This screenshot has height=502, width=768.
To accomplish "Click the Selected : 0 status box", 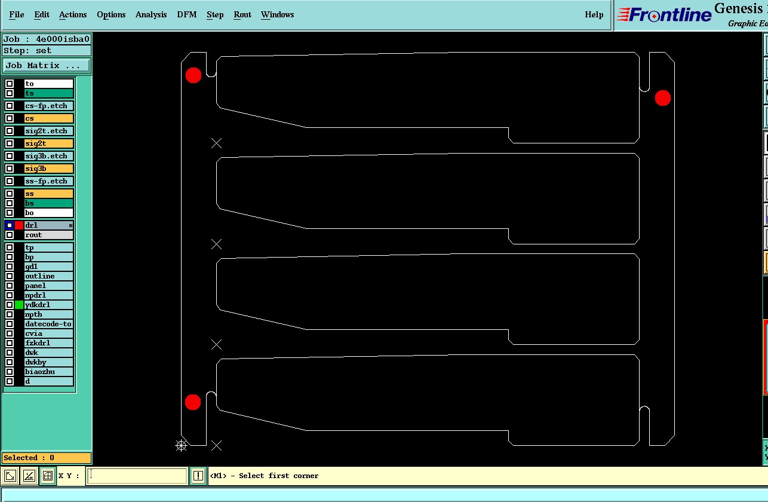I will (47, 458).
